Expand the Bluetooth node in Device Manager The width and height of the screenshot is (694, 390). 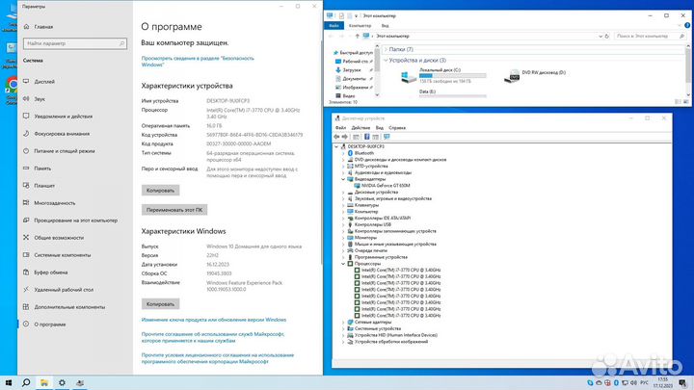click(343, 153)
